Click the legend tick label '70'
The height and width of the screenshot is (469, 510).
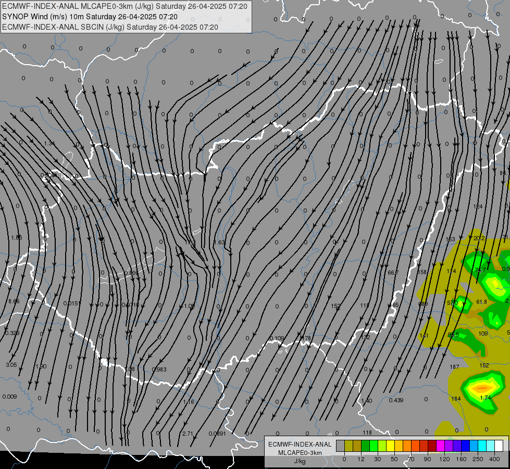point(411,459)
